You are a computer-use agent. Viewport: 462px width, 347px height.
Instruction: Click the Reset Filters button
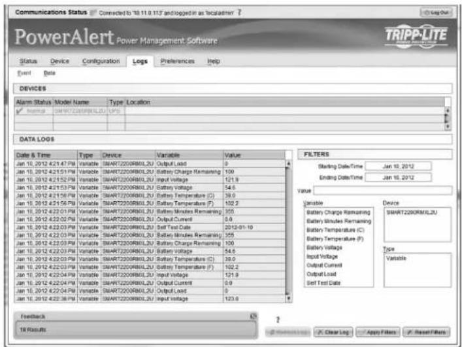click(426, 332)
